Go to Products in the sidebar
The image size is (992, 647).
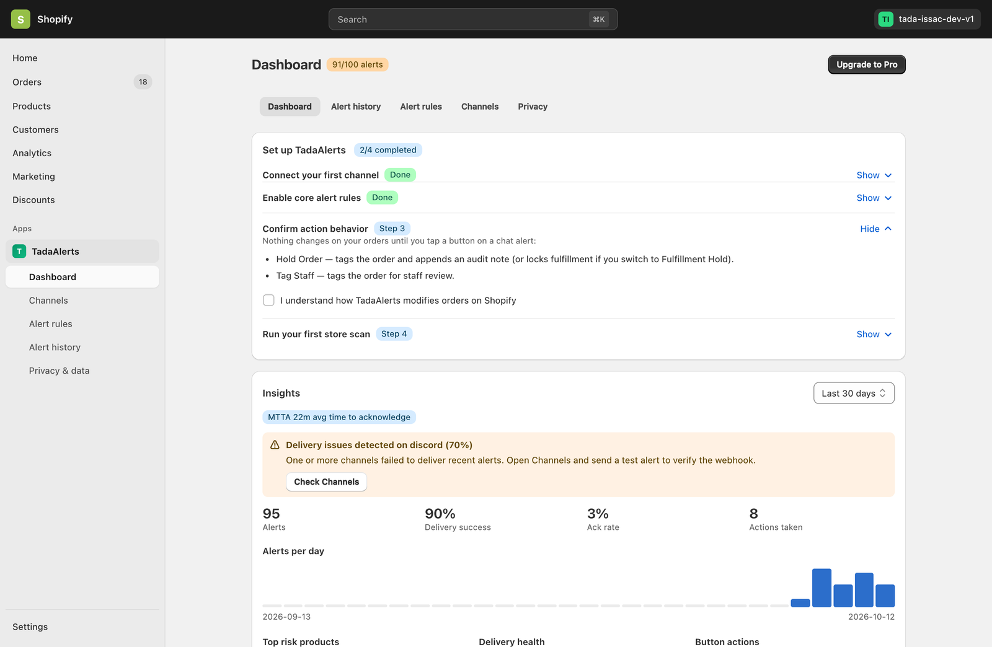click(82, 106)
